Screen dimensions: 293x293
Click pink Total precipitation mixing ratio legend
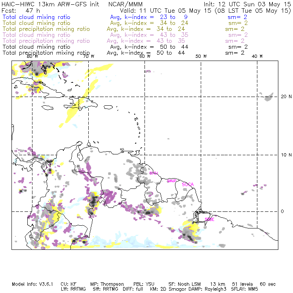click(x=46, y=41)
